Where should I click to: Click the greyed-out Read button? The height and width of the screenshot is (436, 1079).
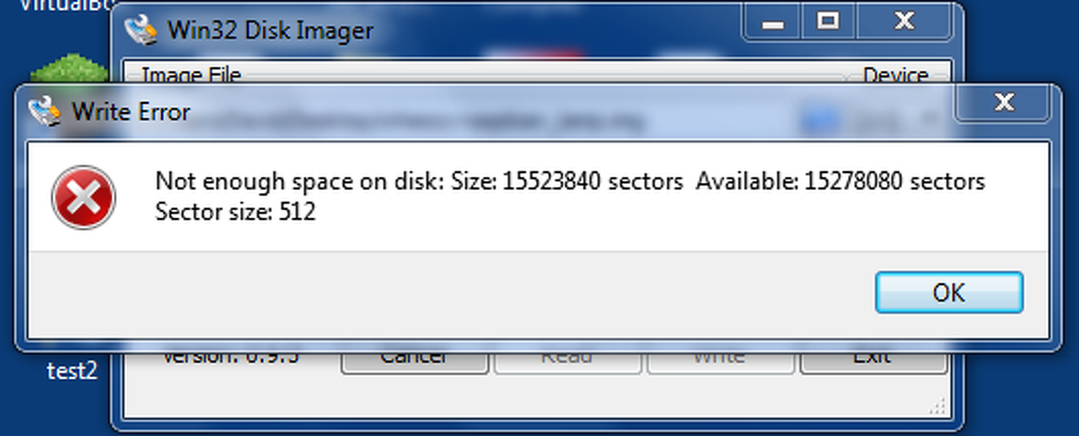(566, 358)
